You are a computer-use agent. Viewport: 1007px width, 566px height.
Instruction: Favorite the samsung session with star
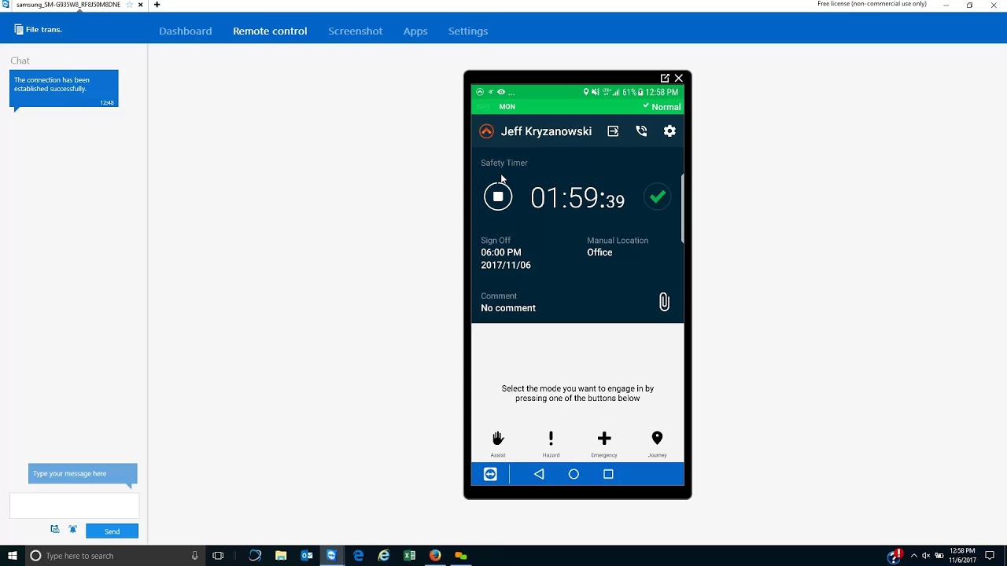(129, 5)
